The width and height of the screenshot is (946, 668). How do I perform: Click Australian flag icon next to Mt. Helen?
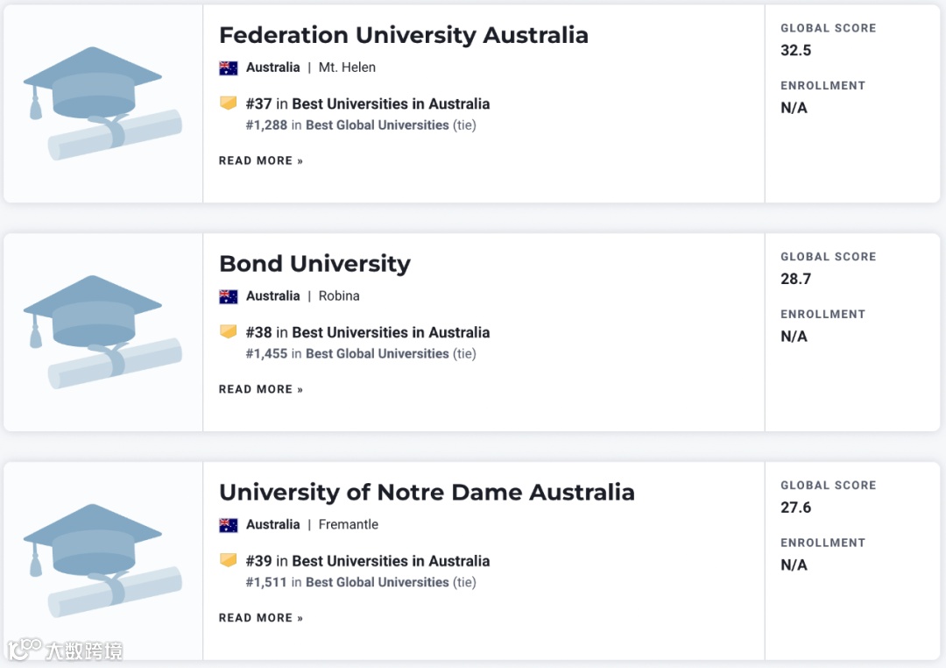tap(229, 68)
